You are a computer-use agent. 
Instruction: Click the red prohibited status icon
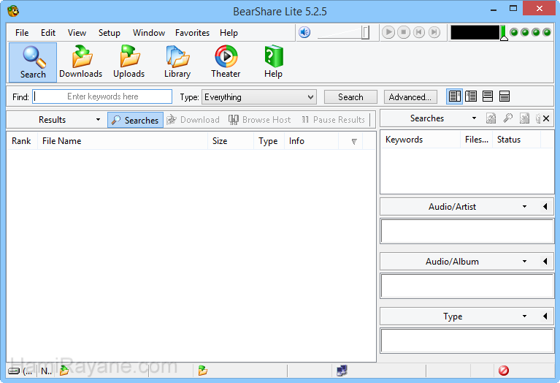pos(504,371)
